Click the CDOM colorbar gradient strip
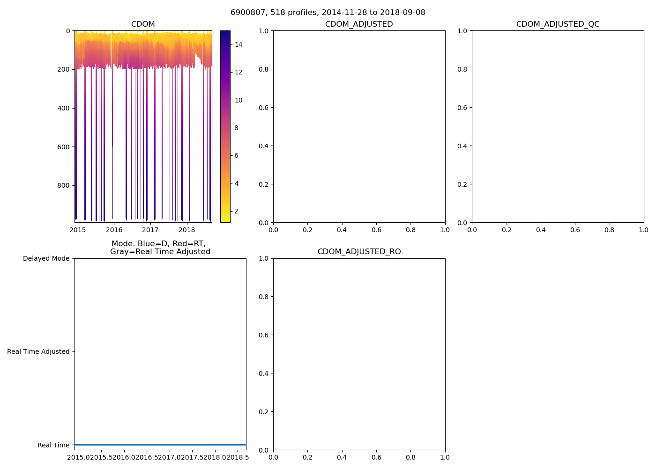The height and width of the screenshot is (468, 656). coord(225,126)
